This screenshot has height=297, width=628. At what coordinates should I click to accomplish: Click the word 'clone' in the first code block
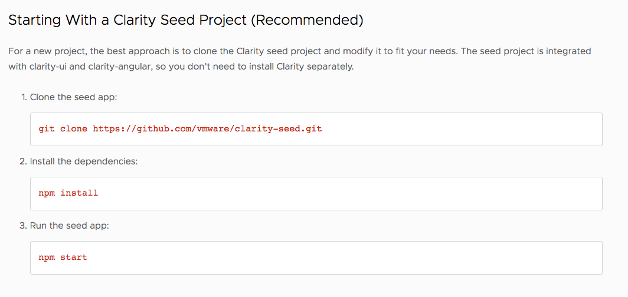point(74,129)
